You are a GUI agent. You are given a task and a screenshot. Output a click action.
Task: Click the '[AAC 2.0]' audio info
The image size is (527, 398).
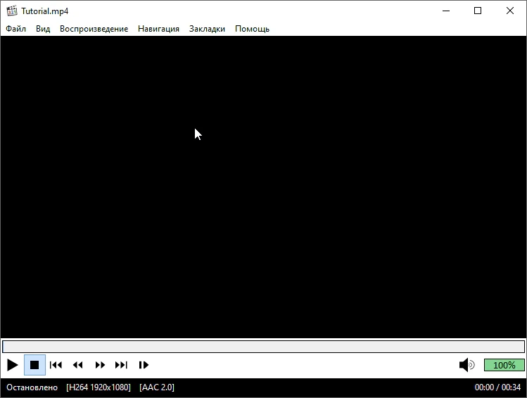(x=157, y=387)
